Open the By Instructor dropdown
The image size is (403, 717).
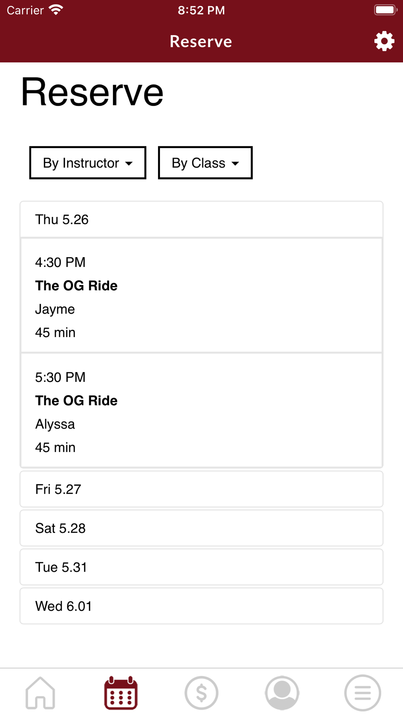pos(88,163)
